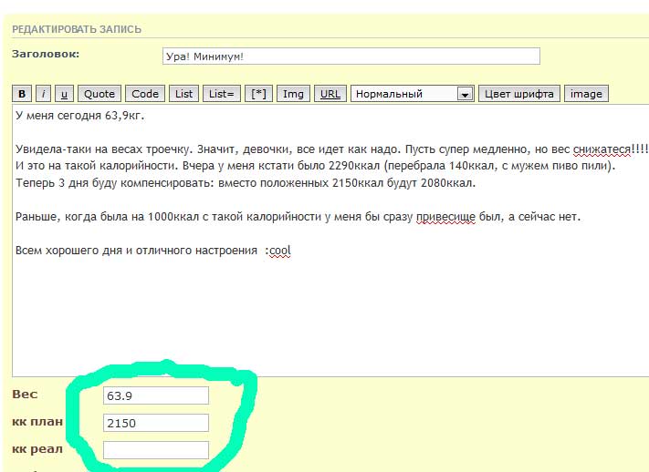Screen dimensions: 649x472
Task: Click the кк план field with 2150
Action: 156,423
